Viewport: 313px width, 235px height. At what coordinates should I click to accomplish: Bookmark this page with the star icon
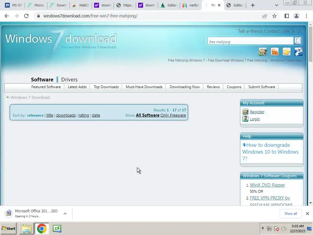click(x=274, y=16)
